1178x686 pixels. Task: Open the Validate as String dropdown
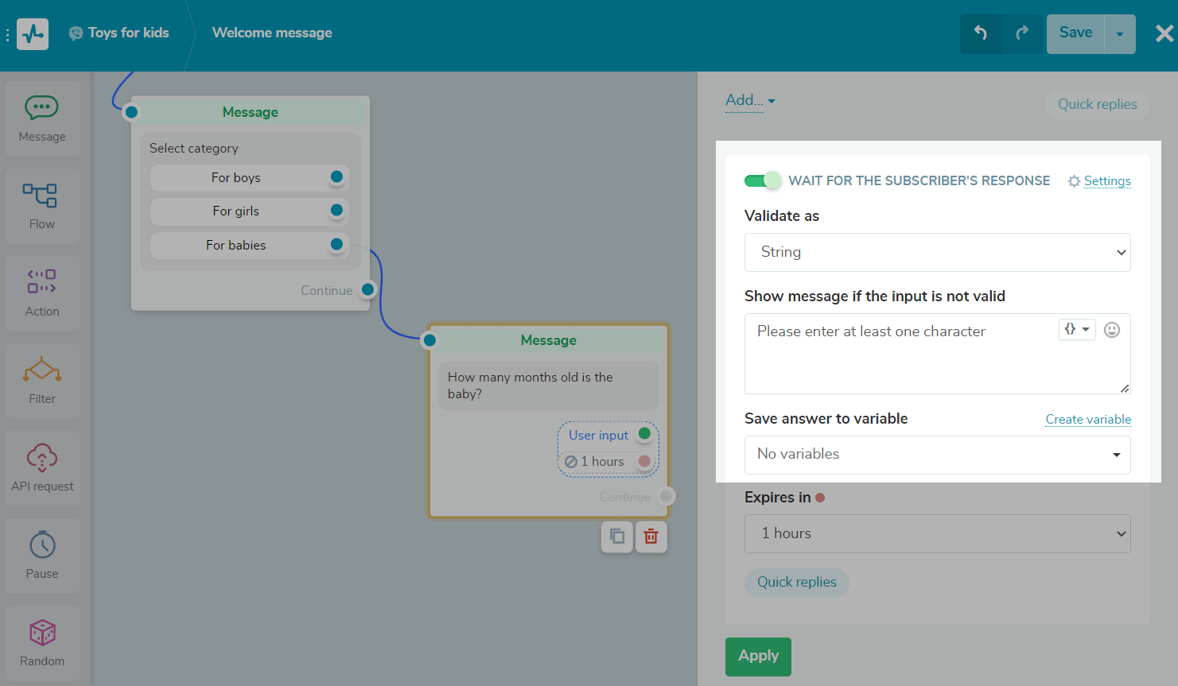937,252
